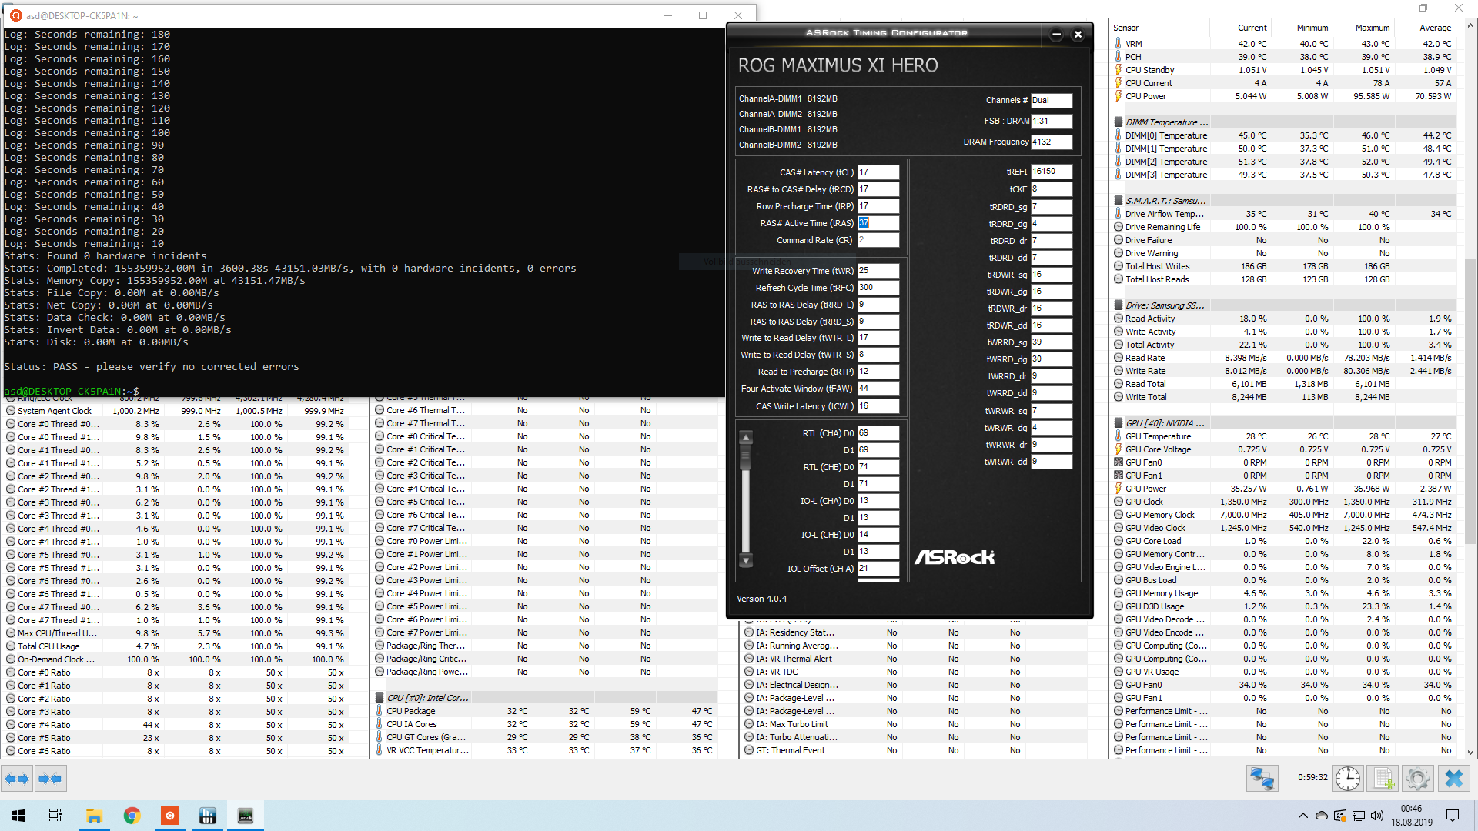Click HWiNFO collapse columns arrows icon

pyautogui.click(x=50, y=779)
